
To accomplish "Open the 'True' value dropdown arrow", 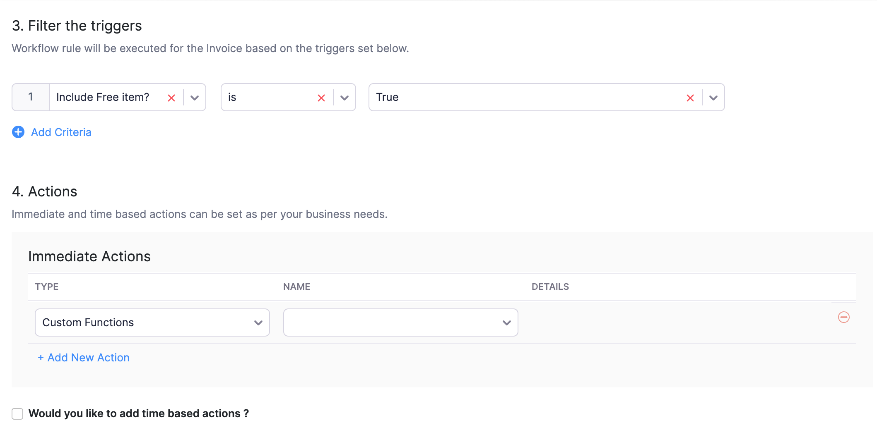I will click(713, 98).
